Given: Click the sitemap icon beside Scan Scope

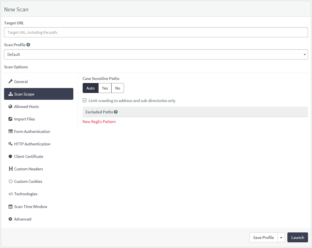Looking at the screenshot, I should click(x=10, y=94).
